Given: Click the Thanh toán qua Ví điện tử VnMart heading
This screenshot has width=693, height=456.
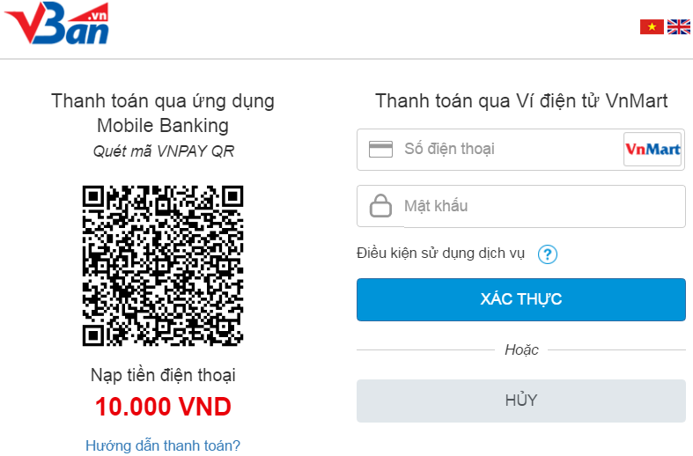Looking at the screenshot, I should click(521, 100).
